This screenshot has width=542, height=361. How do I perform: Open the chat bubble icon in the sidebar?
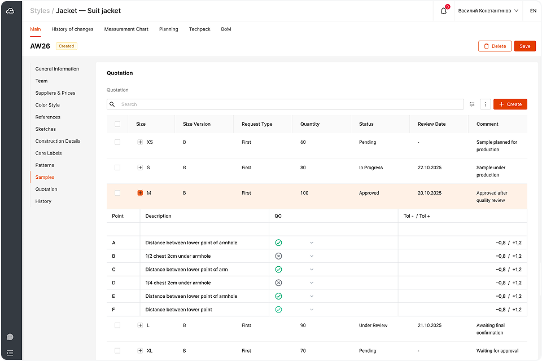tap(10, 337)
